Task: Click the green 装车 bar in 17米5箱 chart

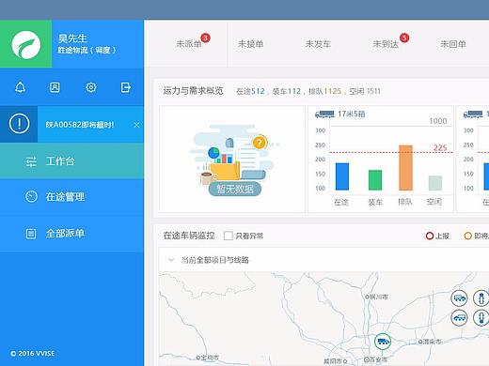Action: pos(375,180)
